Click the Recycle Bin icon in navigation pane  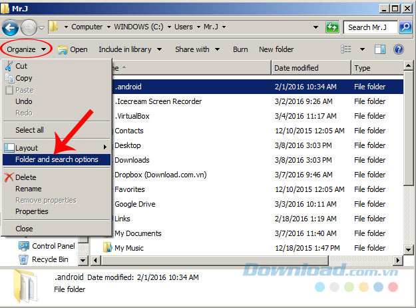coord(23,259)
